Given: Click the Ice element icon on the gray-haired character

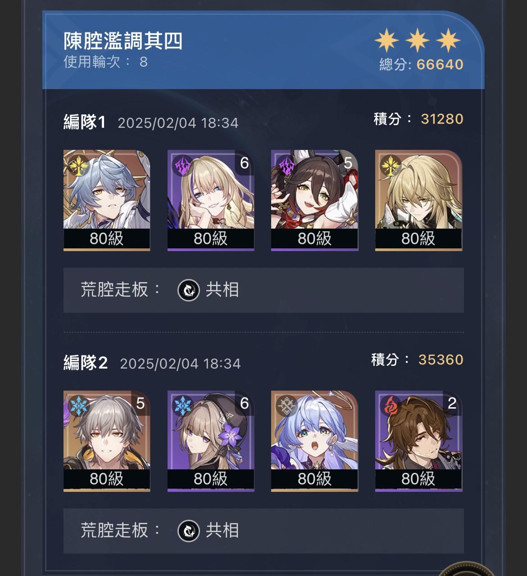Looking at the screenshot, I should click(79, 406).
